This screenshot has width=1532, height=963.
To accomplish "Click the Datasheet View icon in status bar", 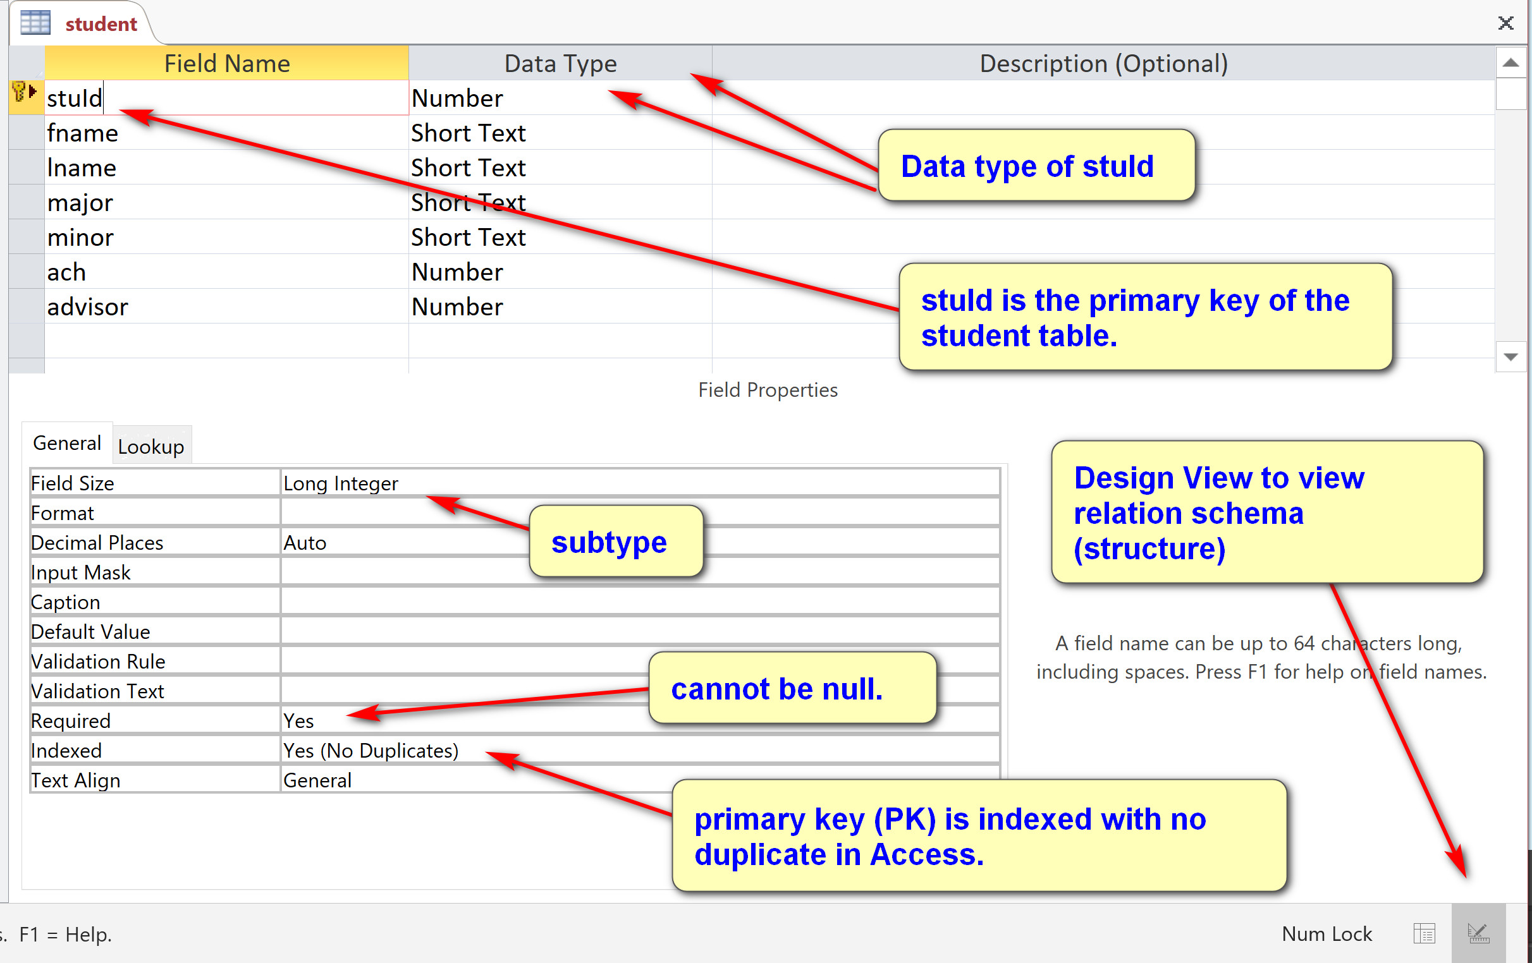I will [x=1424, y=934].
